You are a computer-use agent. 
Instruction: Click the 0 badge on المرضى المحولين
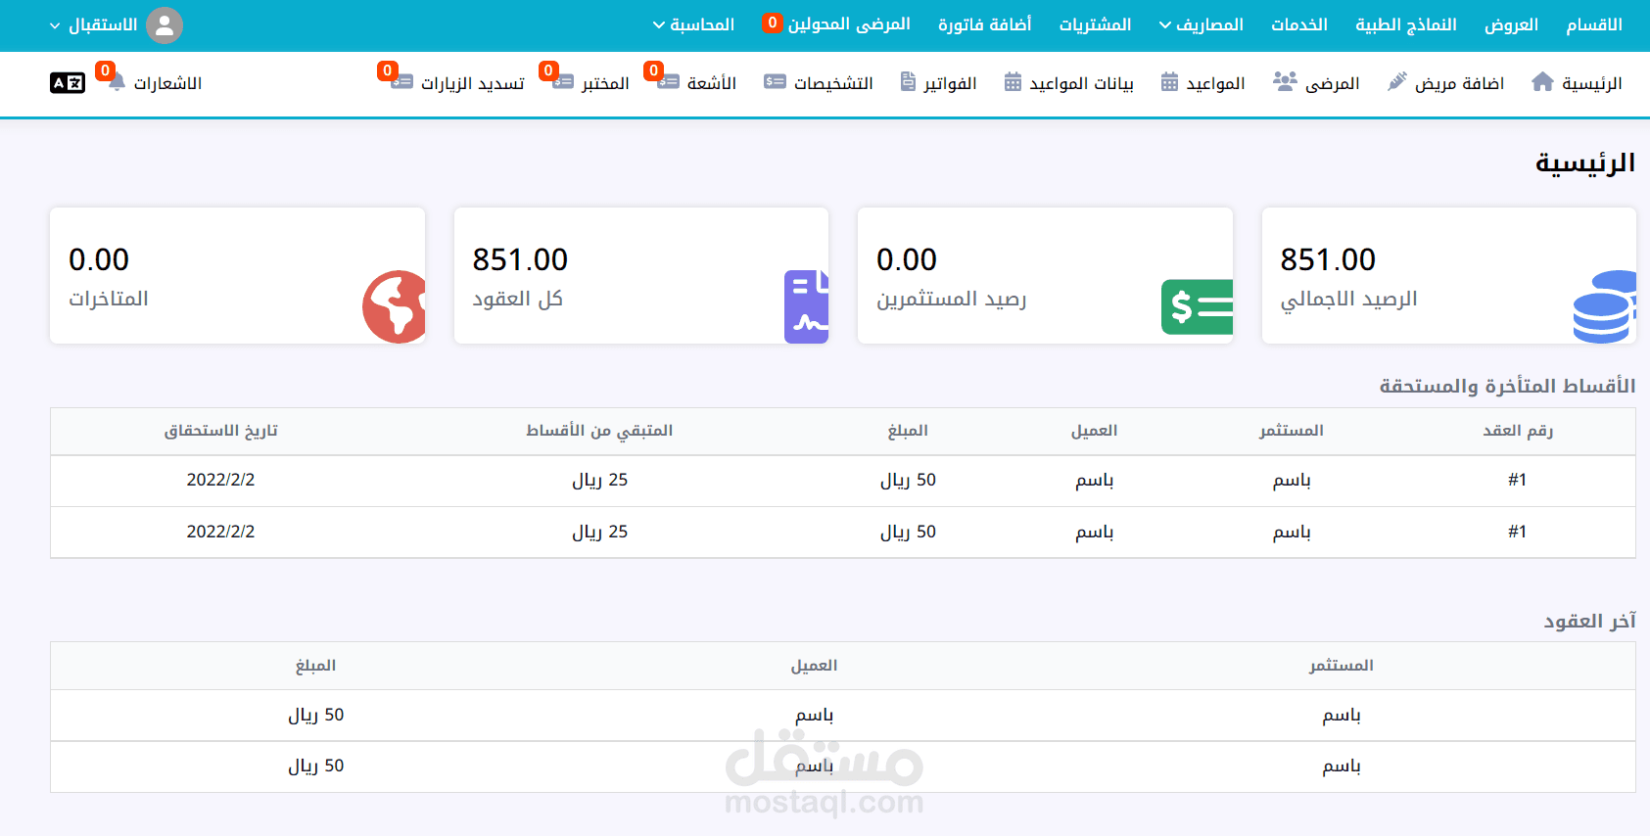pos(773,23)
